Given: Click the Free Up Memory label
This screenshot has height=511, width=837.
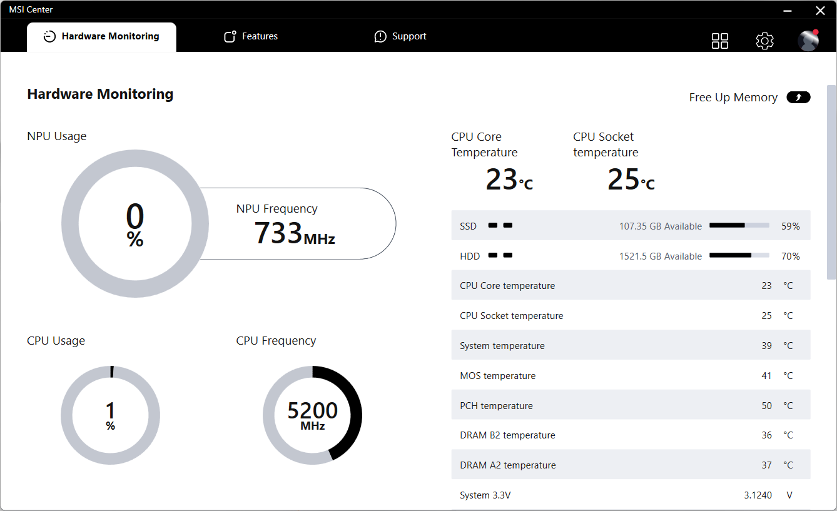Looking at the screenshot, I should coord(733,98).
